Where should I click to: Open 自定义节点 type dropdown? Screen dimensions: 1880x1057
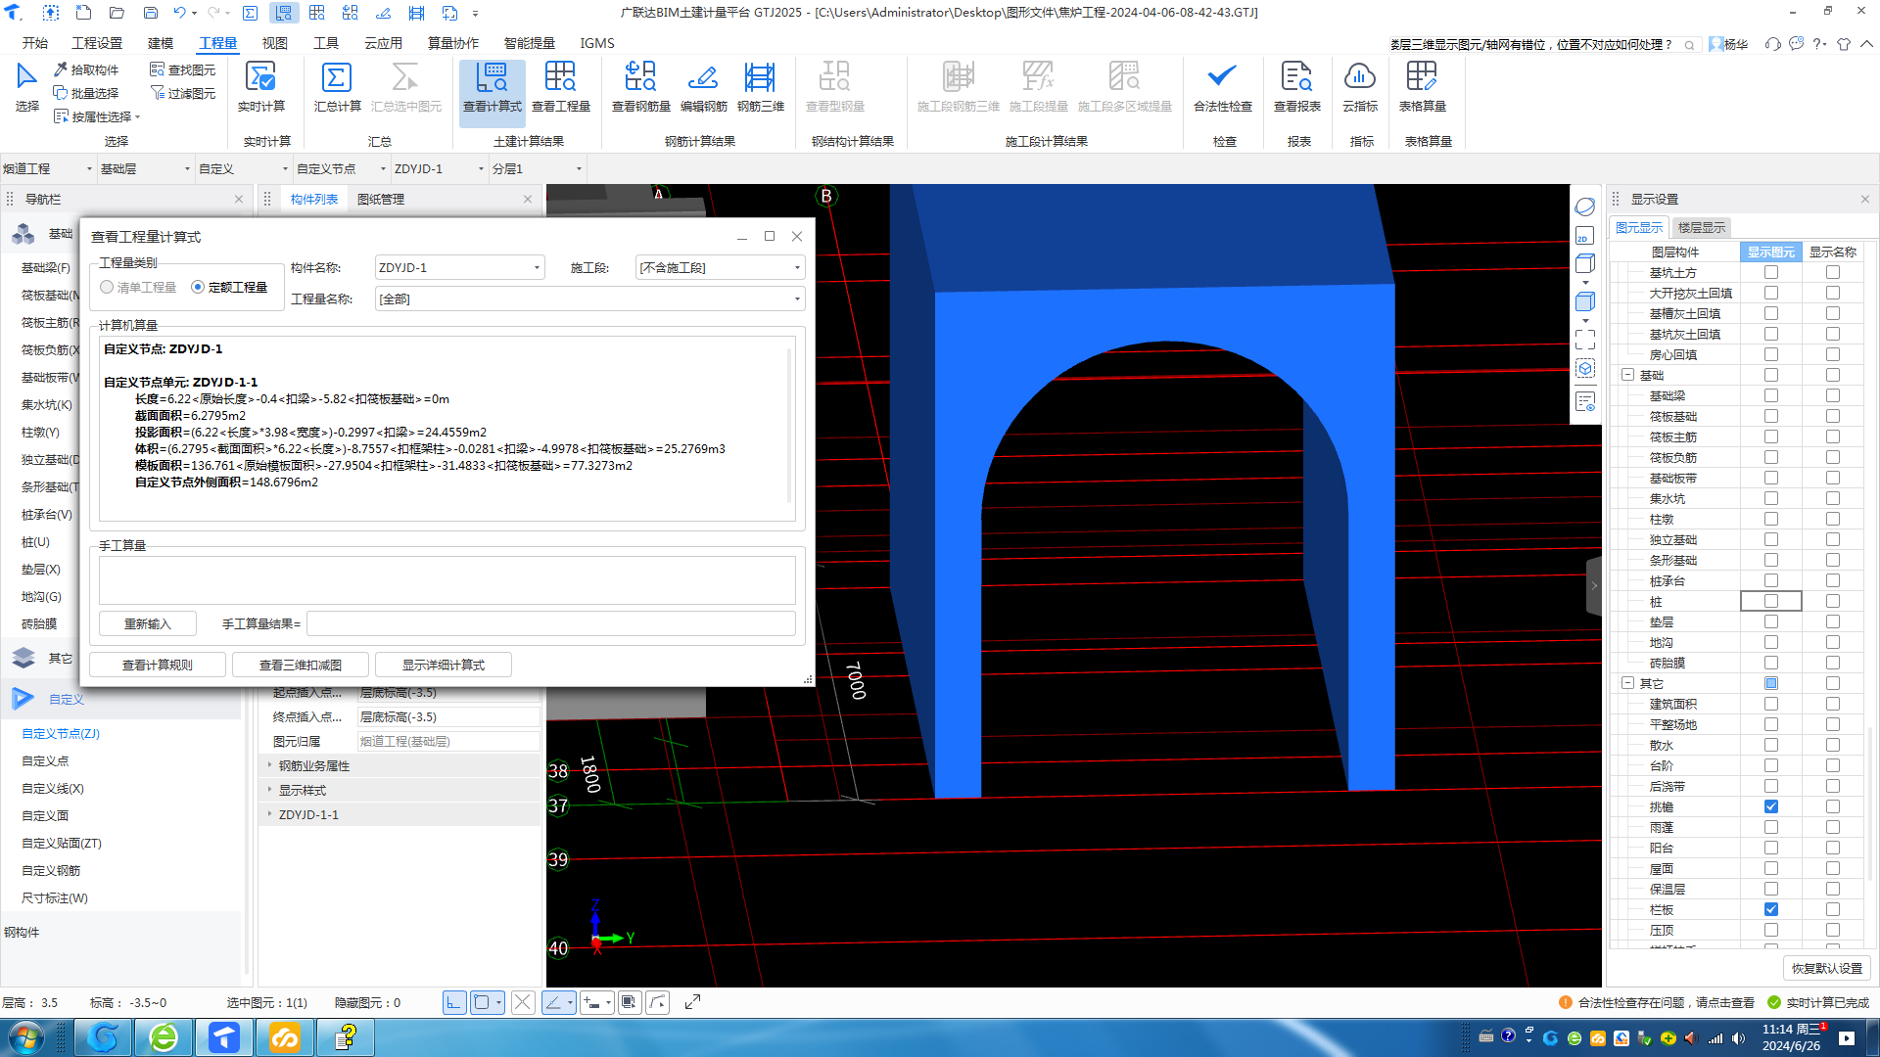[341, 168]
